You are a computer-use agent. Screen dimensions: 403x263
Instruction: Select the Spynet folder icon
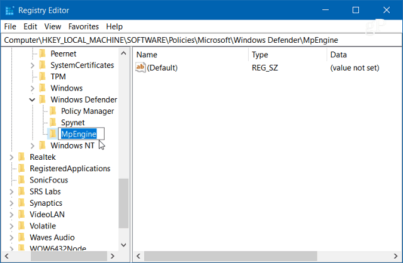coord(53,122)
